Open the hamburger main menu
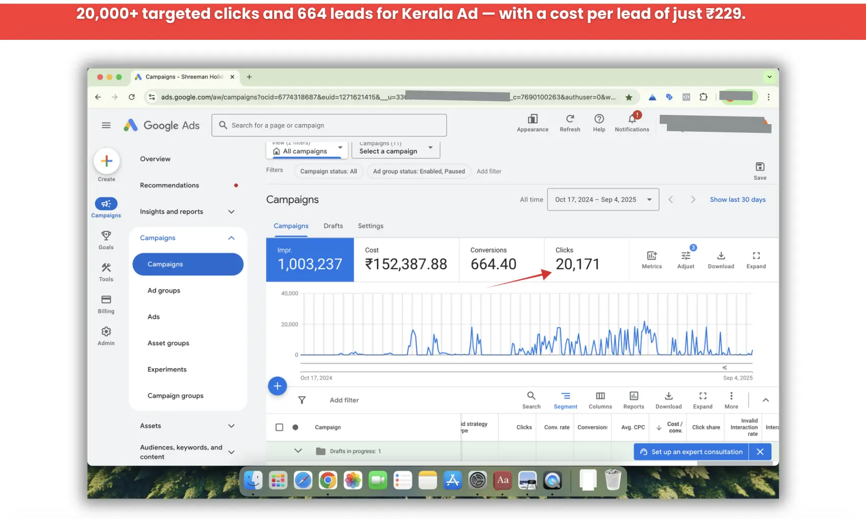 pos(106,125)
